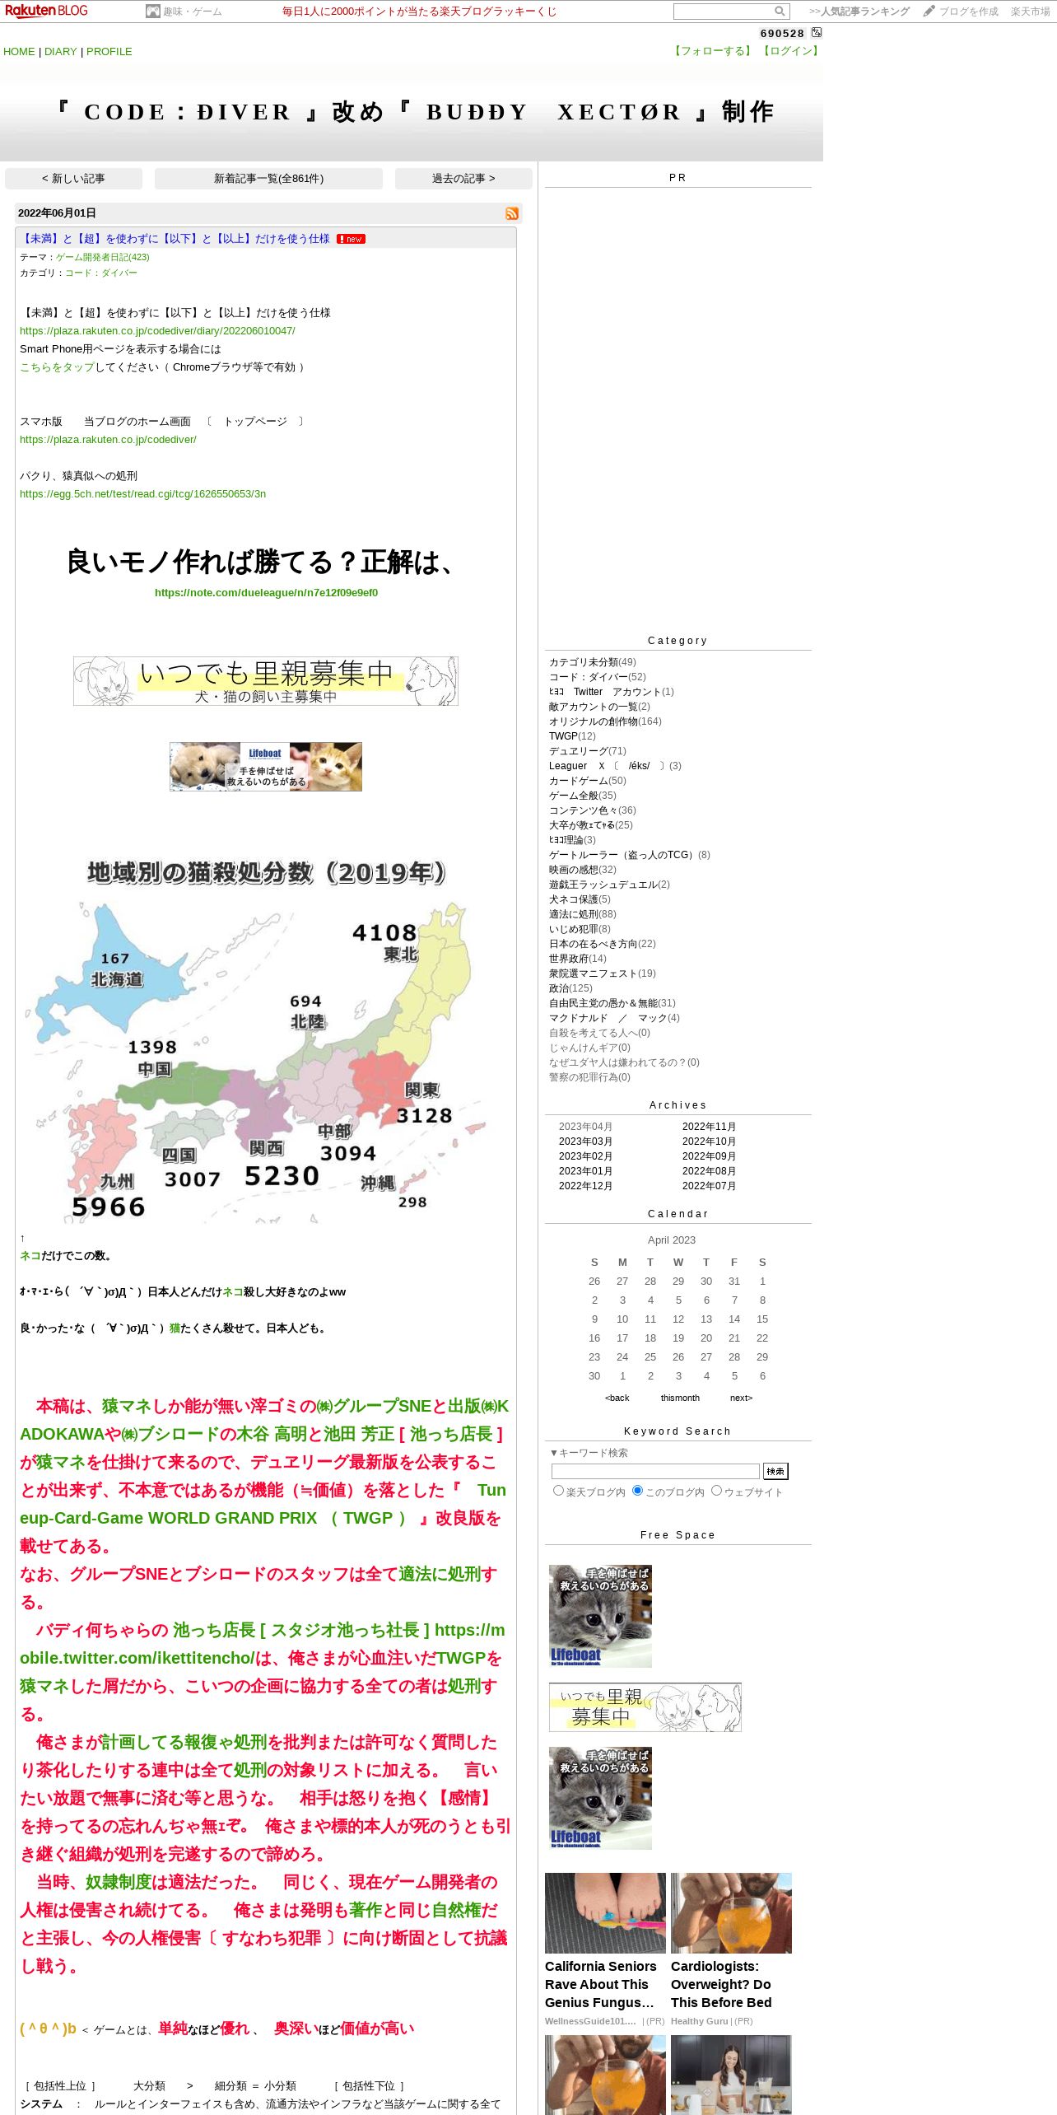Go to past articles via 過去の記事 >

[x=463, y=179]
